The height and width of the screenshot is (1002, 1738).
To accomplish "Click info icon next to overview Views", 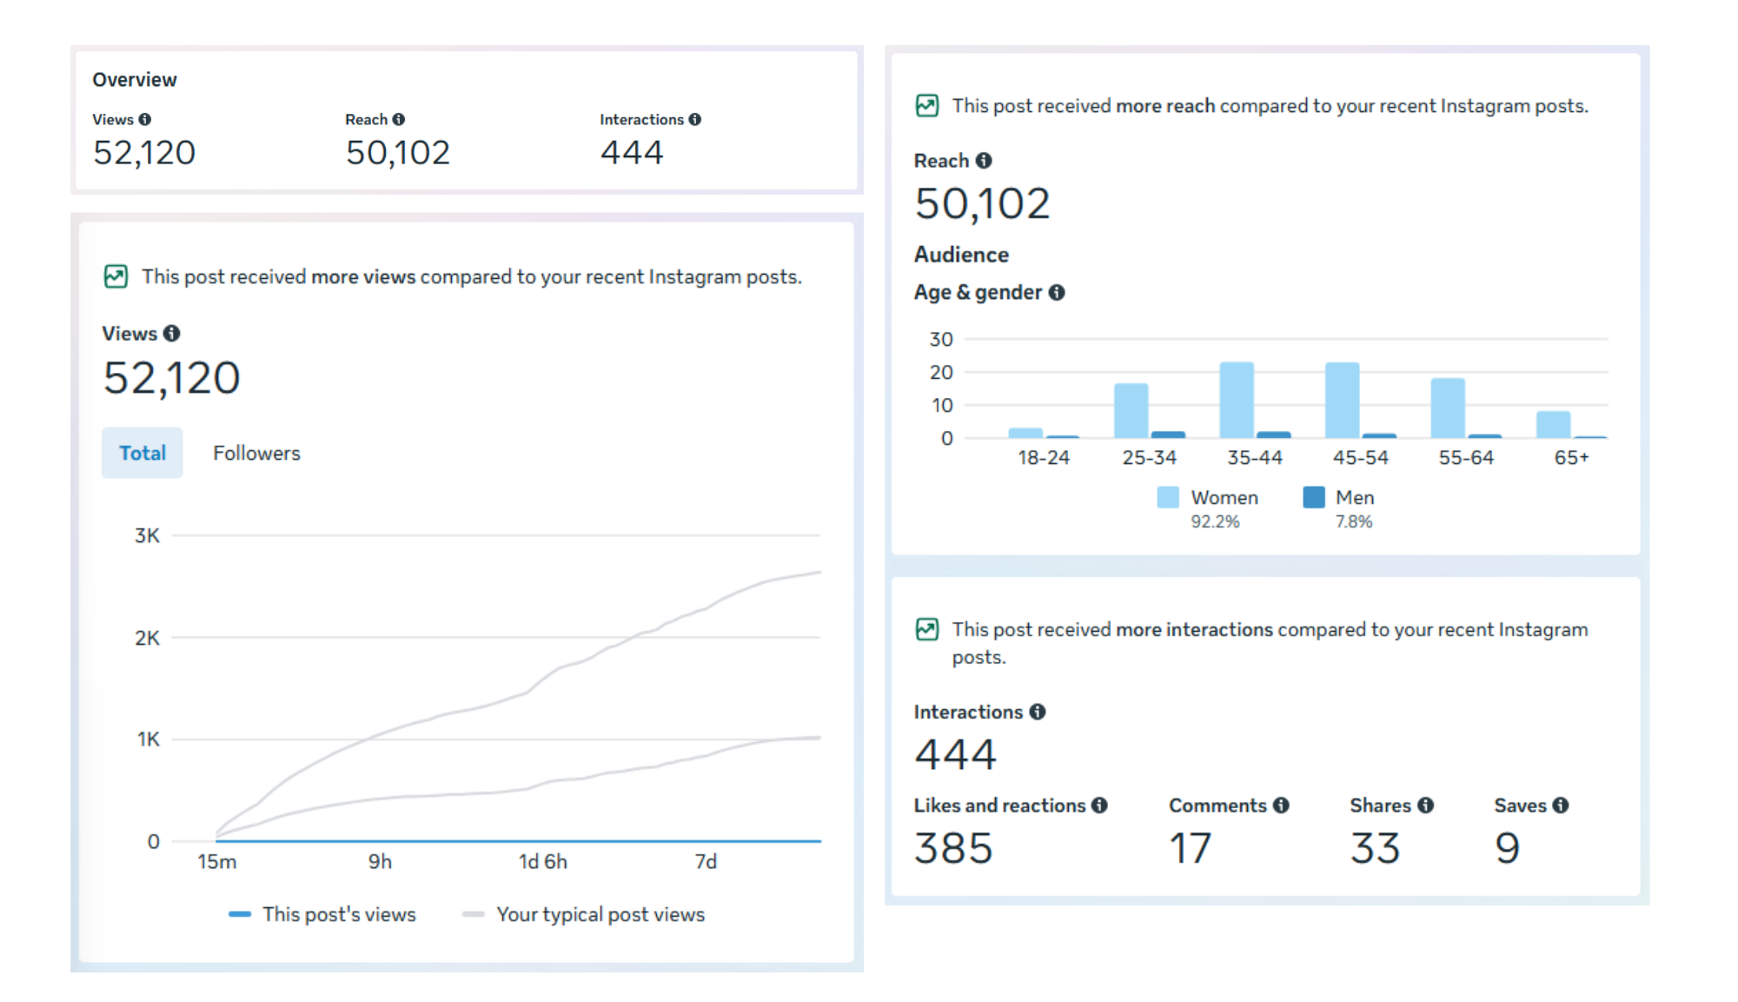I will [145, 119].
